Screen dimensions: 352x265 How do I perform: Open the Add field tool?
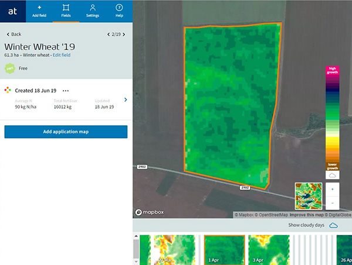[39, 11]
